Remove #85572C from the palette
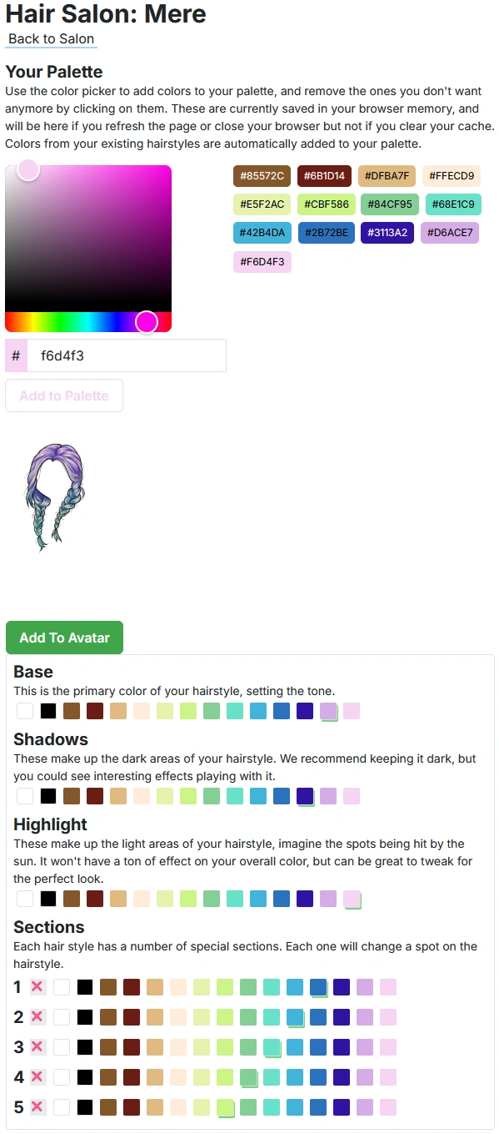The image size is (499, 1134). [262, 176]
